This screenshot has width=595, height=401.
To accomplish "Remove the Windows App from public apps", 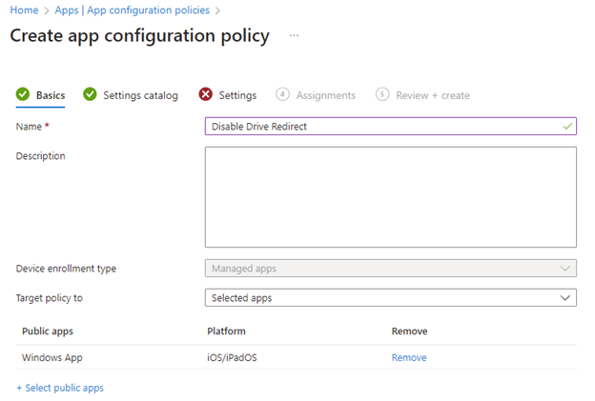I will (x=408, y=358).
